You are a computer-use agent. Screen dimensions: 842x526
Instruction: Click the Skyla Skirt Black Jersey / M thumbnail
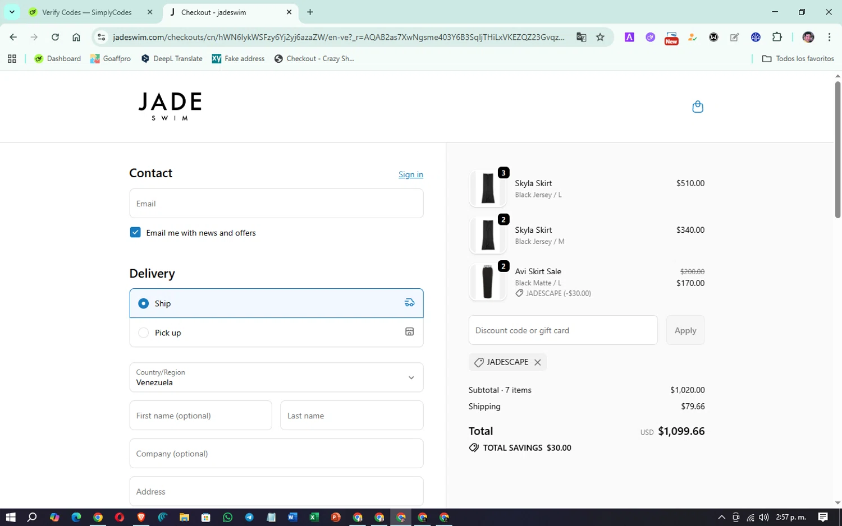487,235
